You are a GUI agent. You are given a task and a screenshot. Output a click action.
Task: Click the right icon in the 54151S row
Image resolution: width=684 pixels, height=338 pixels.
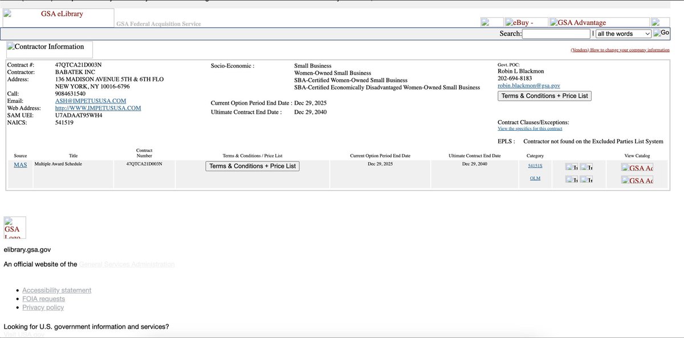(x=587, y=167)
